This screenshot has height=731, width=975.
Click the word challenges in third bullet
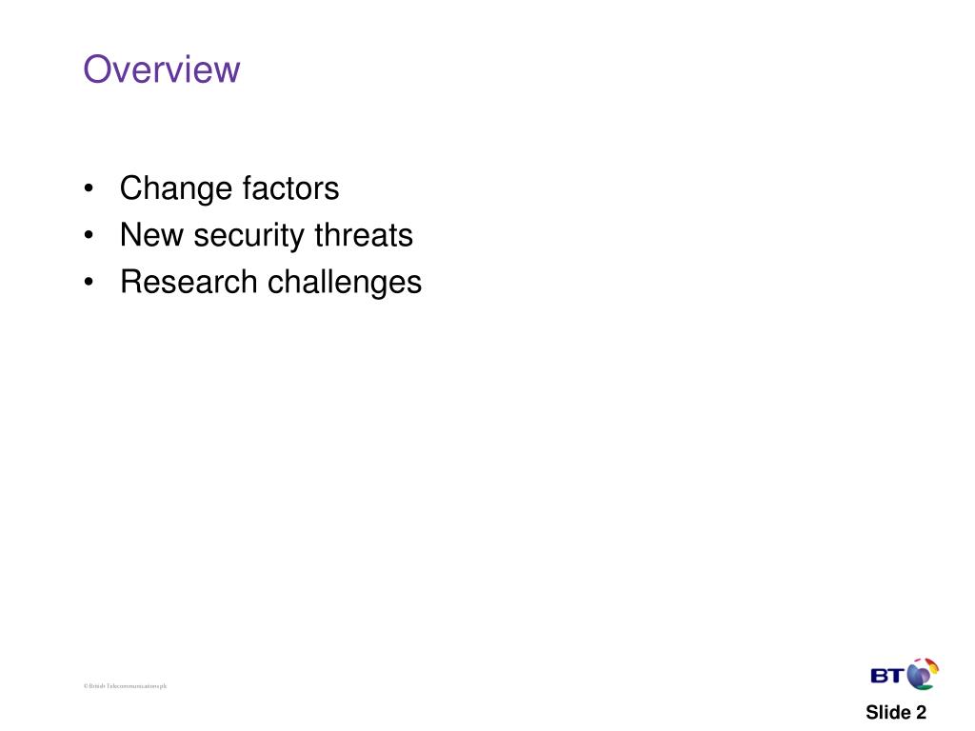pos(345,284)
